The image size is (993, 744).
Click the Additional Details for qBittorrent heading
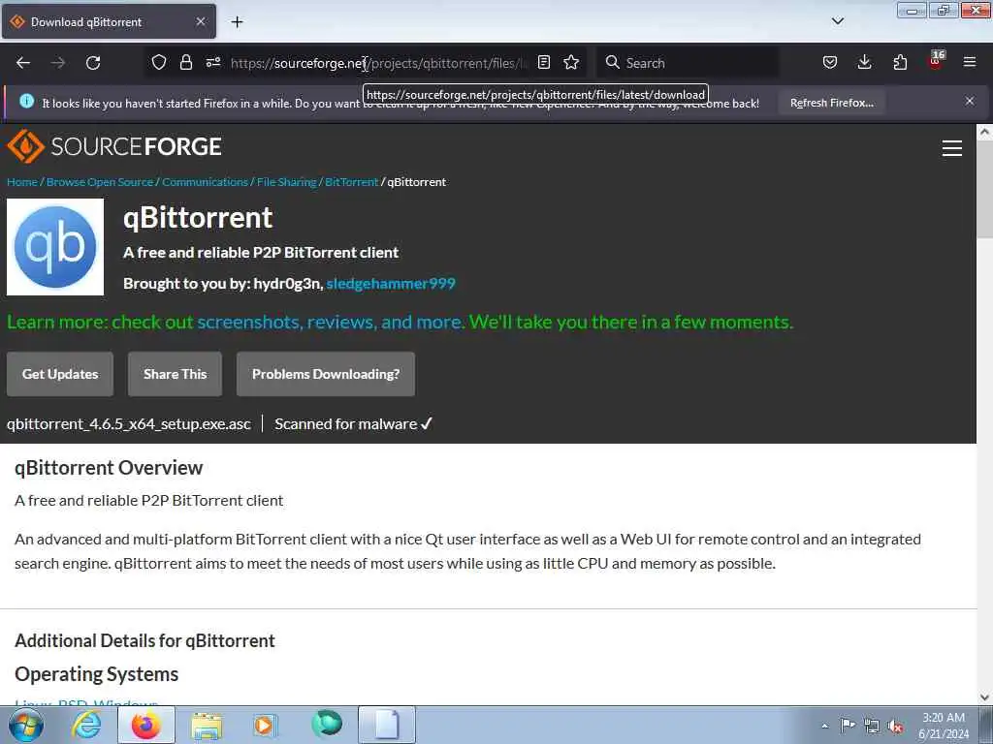click(x=144, y=641)
